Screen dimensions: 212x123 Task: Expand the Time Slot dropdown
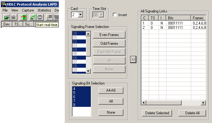(101, 15)
